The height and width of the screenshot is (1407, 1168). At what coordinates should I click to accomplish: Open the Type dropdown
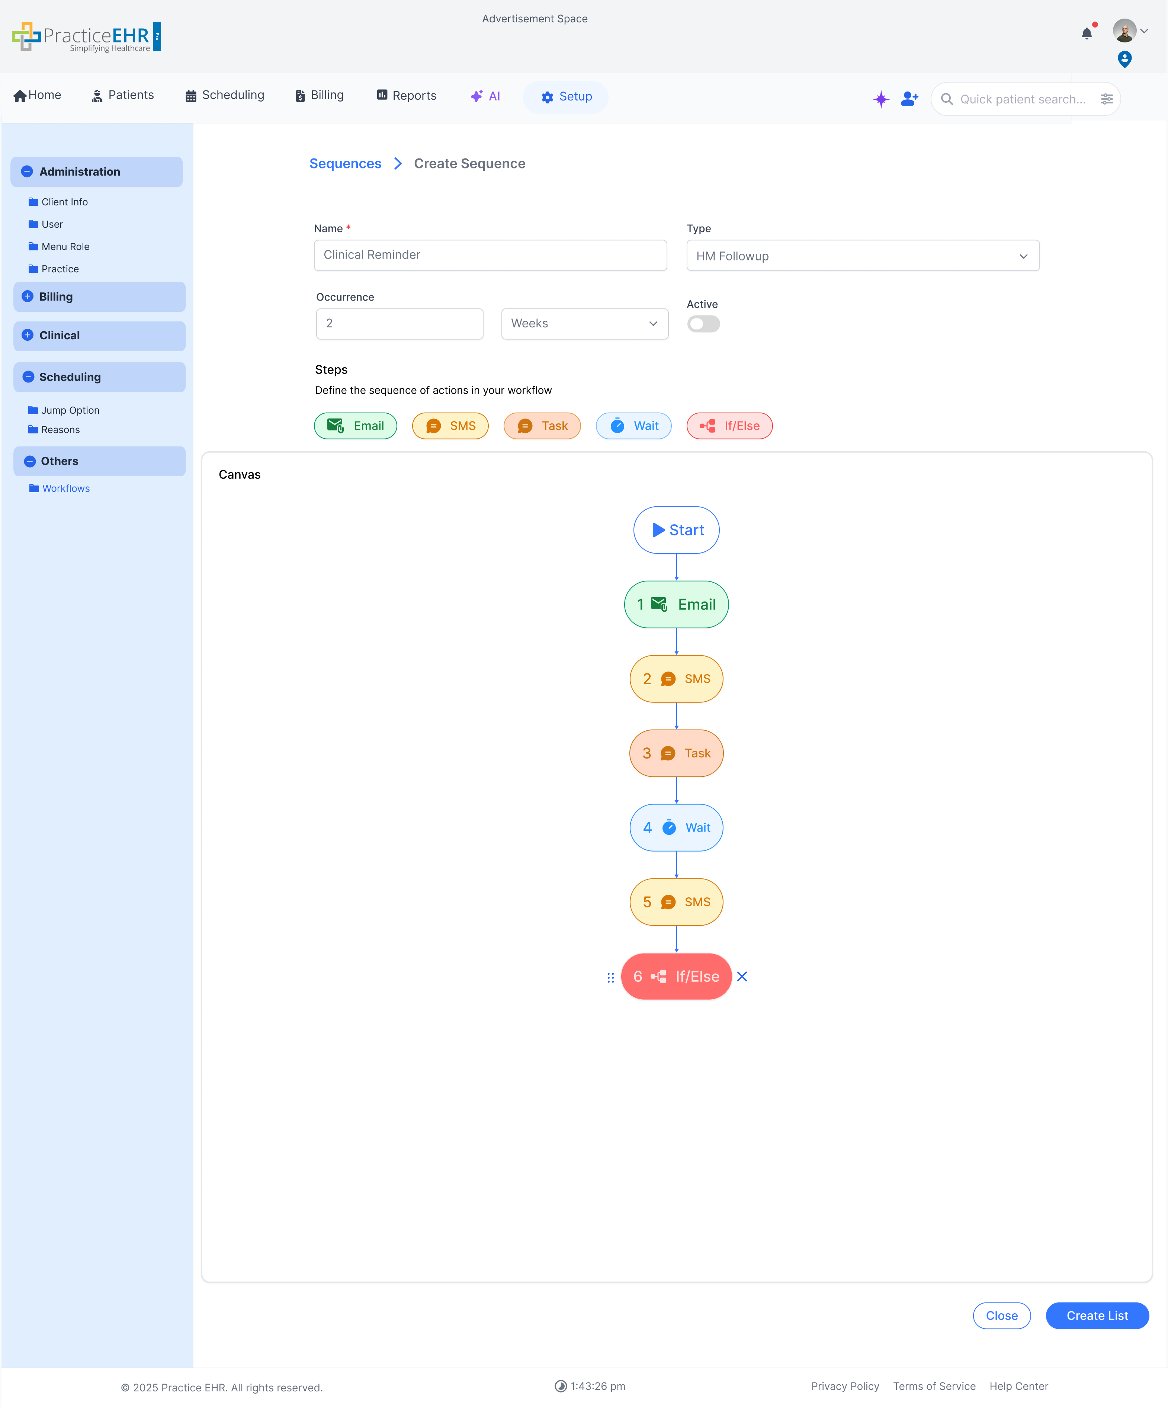(x=862, y=256)
